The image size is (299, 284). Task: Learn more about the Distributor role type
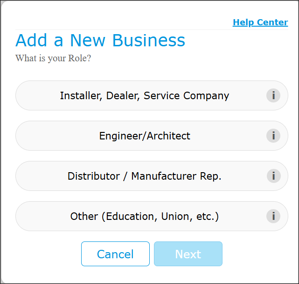pyautogui.click(x=273, y=176)
